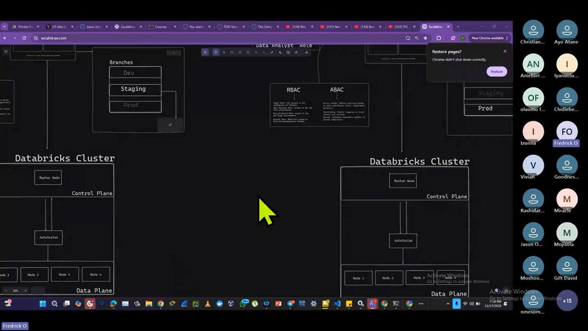Switch to the Linux Jour tab

pos(93,26)
